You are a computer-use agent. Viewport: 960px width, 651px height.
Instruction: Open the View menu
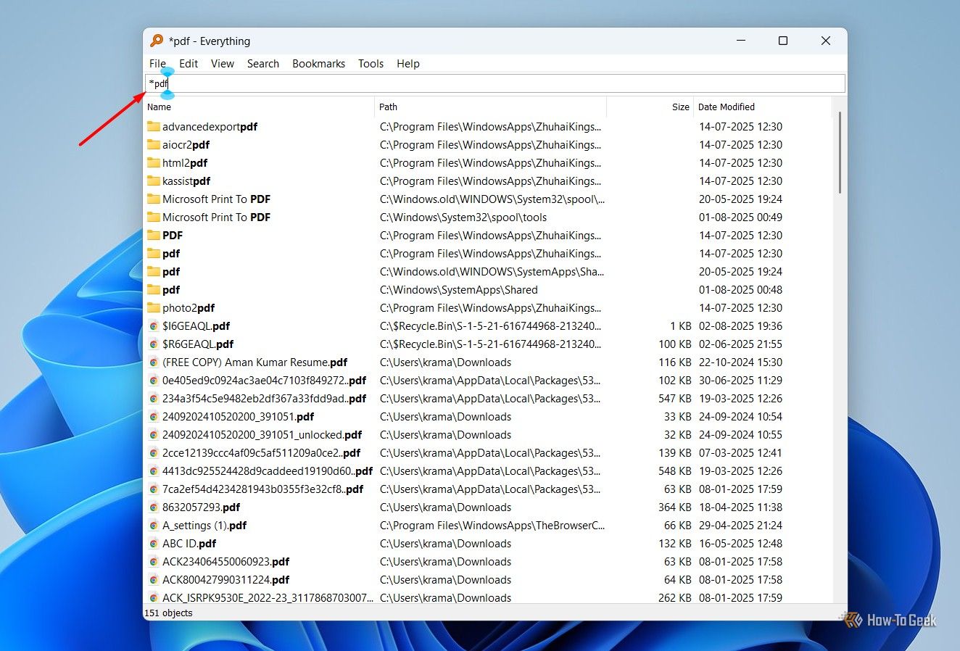(223, 64)
